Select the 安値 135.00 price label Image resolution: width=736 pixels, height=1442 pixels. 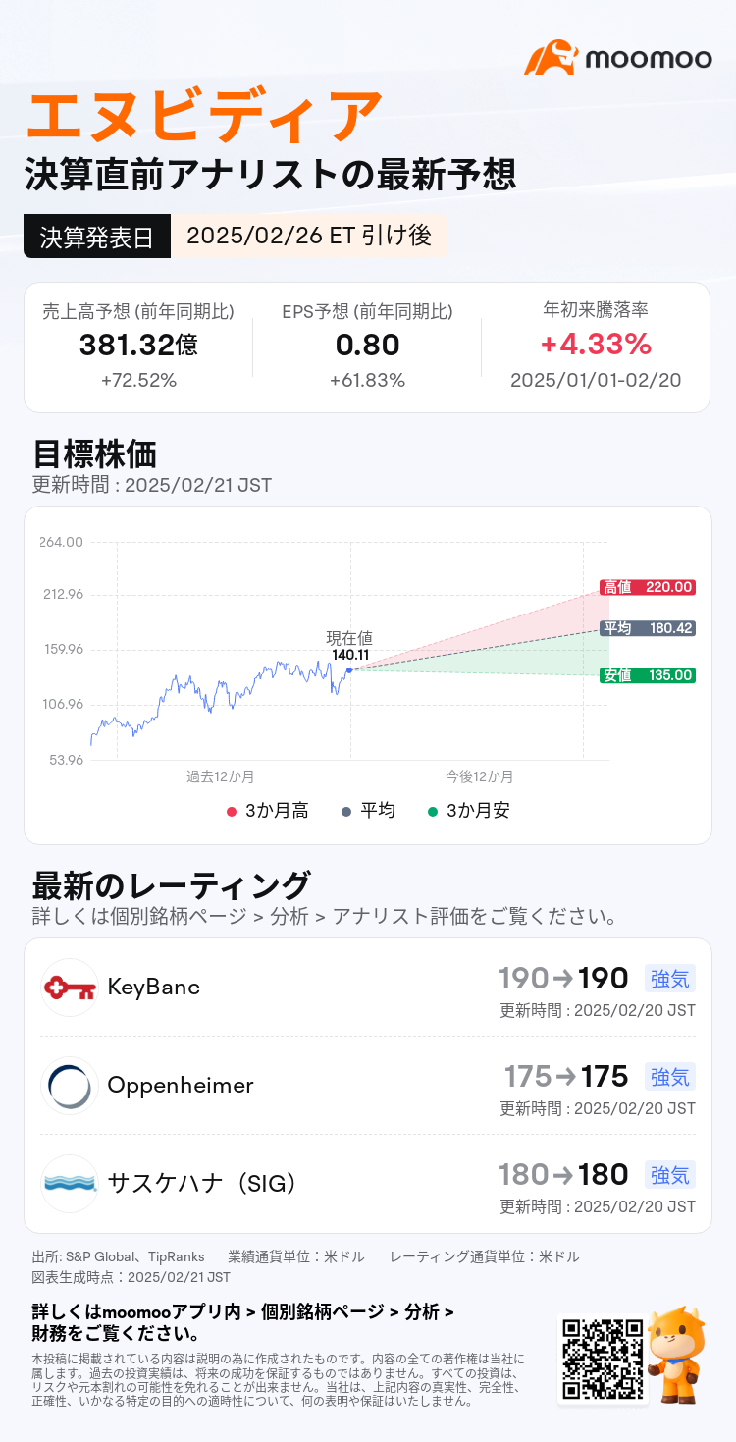[x=647, y=675]
